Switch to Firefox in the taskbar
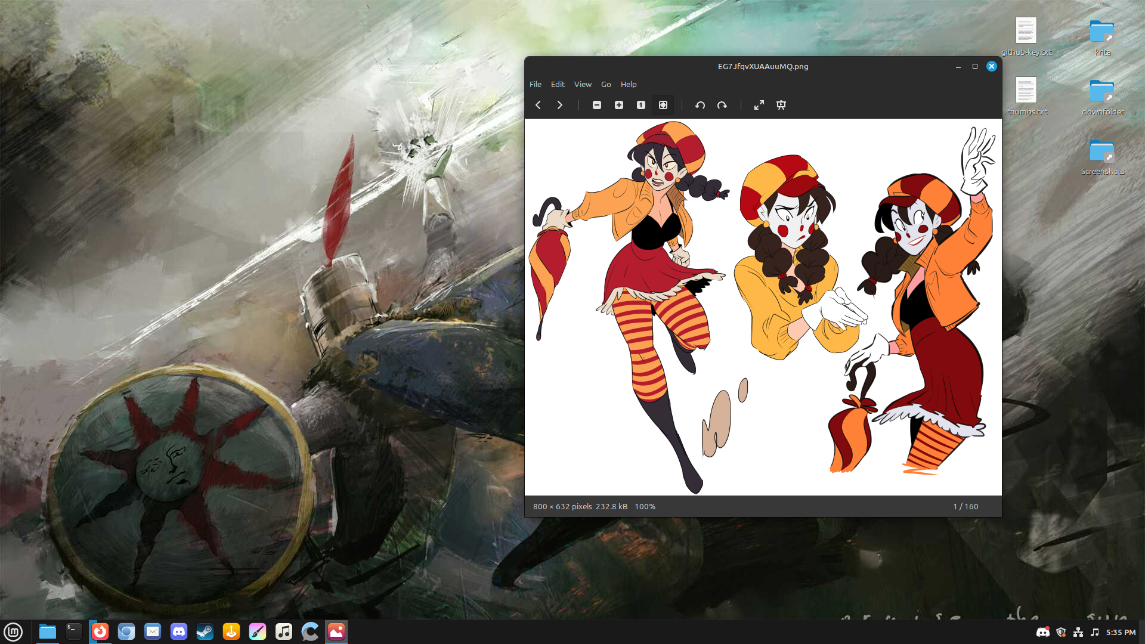The height and width of the screenshot is (644, 1145). point(100,631)
